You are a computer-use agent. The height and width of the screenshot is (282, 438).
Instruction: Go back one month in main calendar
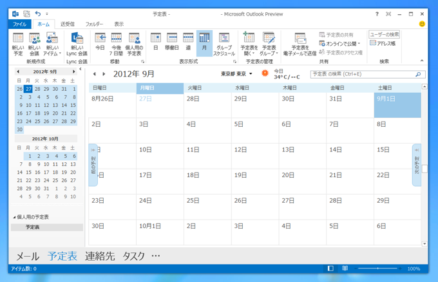click(95, 74)
